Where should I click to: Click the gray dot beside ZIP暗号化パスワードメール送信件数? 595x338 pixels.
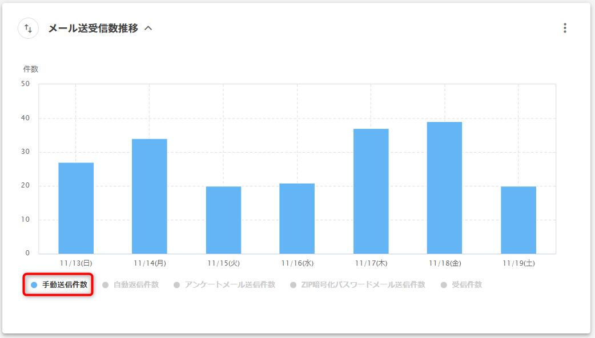[x=294, y=285]
